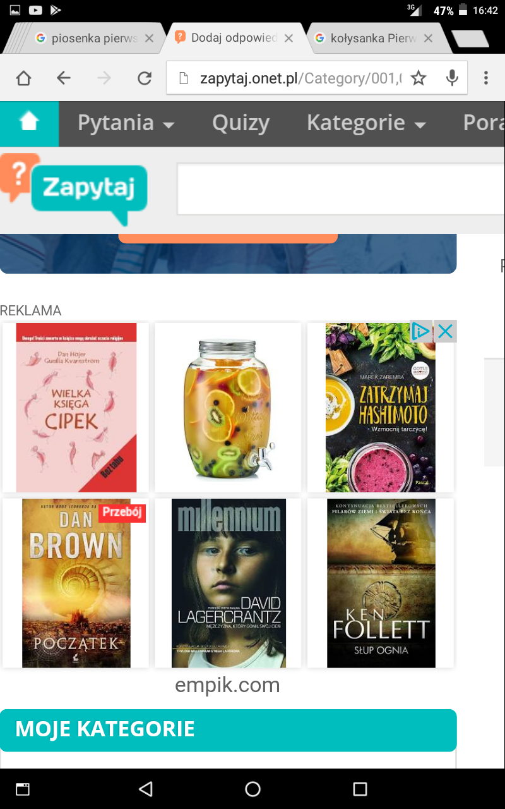
Task: Reload the page with refresh icon
Action: [x=145, y=78]
